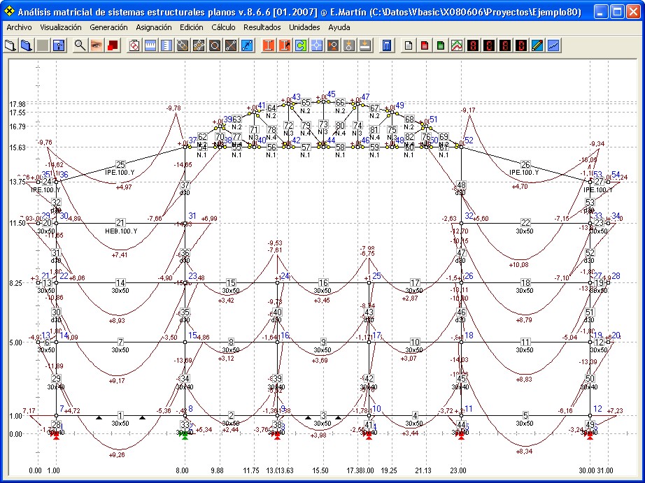Select the horizontal ruler icon
The image size is (645, 483).
pyautogui.click(x=150, y=46)
